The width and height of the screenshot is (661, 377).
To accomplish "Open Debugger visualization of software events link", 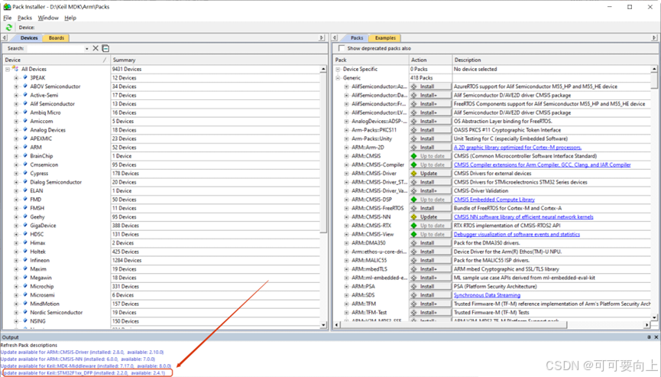I will [517, 234].
